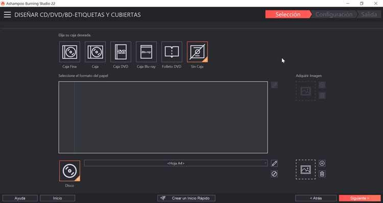Click Crear un Inicio Rápido
Image resolution: width=383 pixels, height=203 pixels.
(186, 198)
